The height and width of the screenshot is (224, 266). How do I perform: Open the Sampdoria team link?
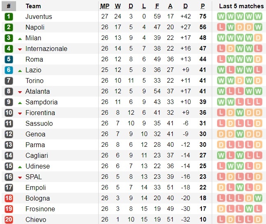(x=42, y=102)
